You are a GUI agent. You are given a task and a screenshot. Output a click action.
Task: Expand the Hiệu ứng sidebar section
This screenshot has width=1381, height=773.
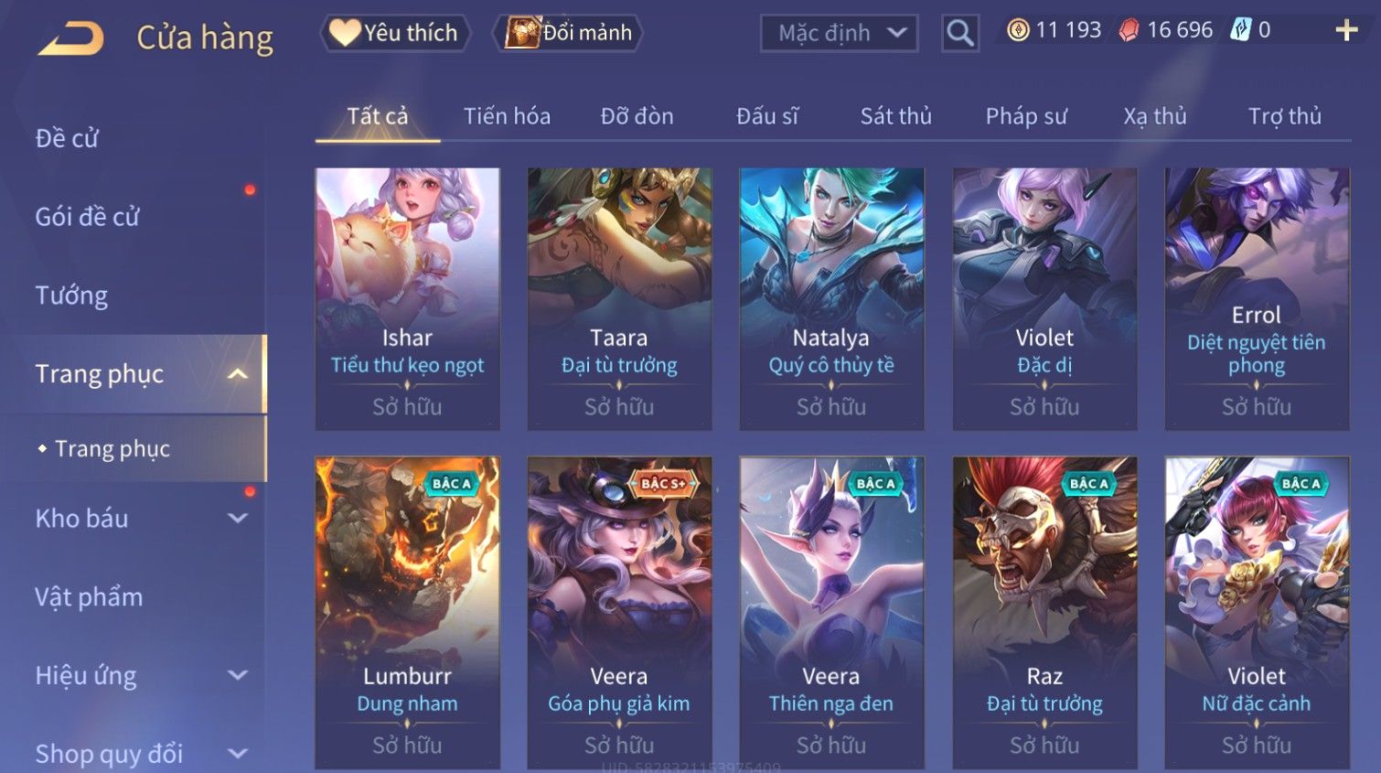coord(238,675)
